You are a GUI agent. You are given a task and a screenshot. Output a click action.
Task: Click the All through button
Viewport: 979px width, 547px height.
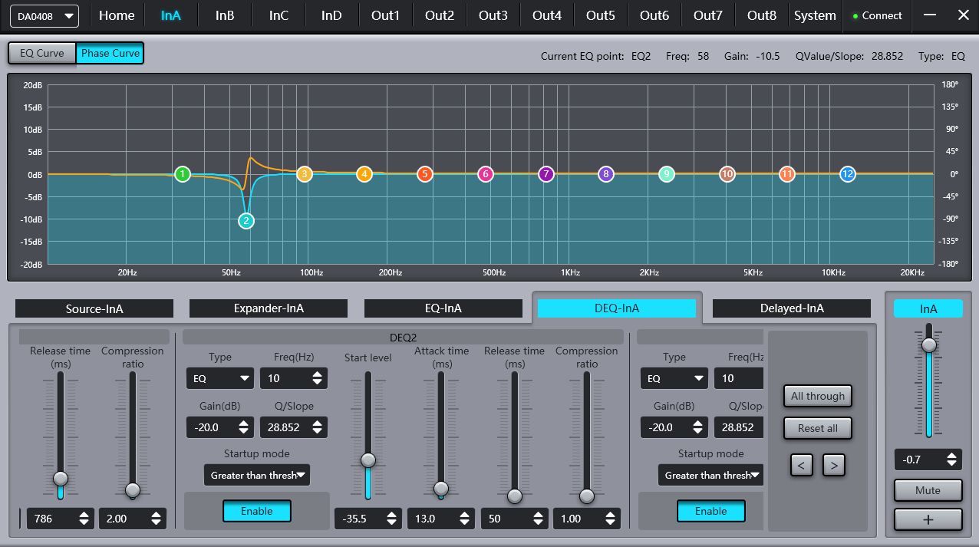tap(818, 396)
